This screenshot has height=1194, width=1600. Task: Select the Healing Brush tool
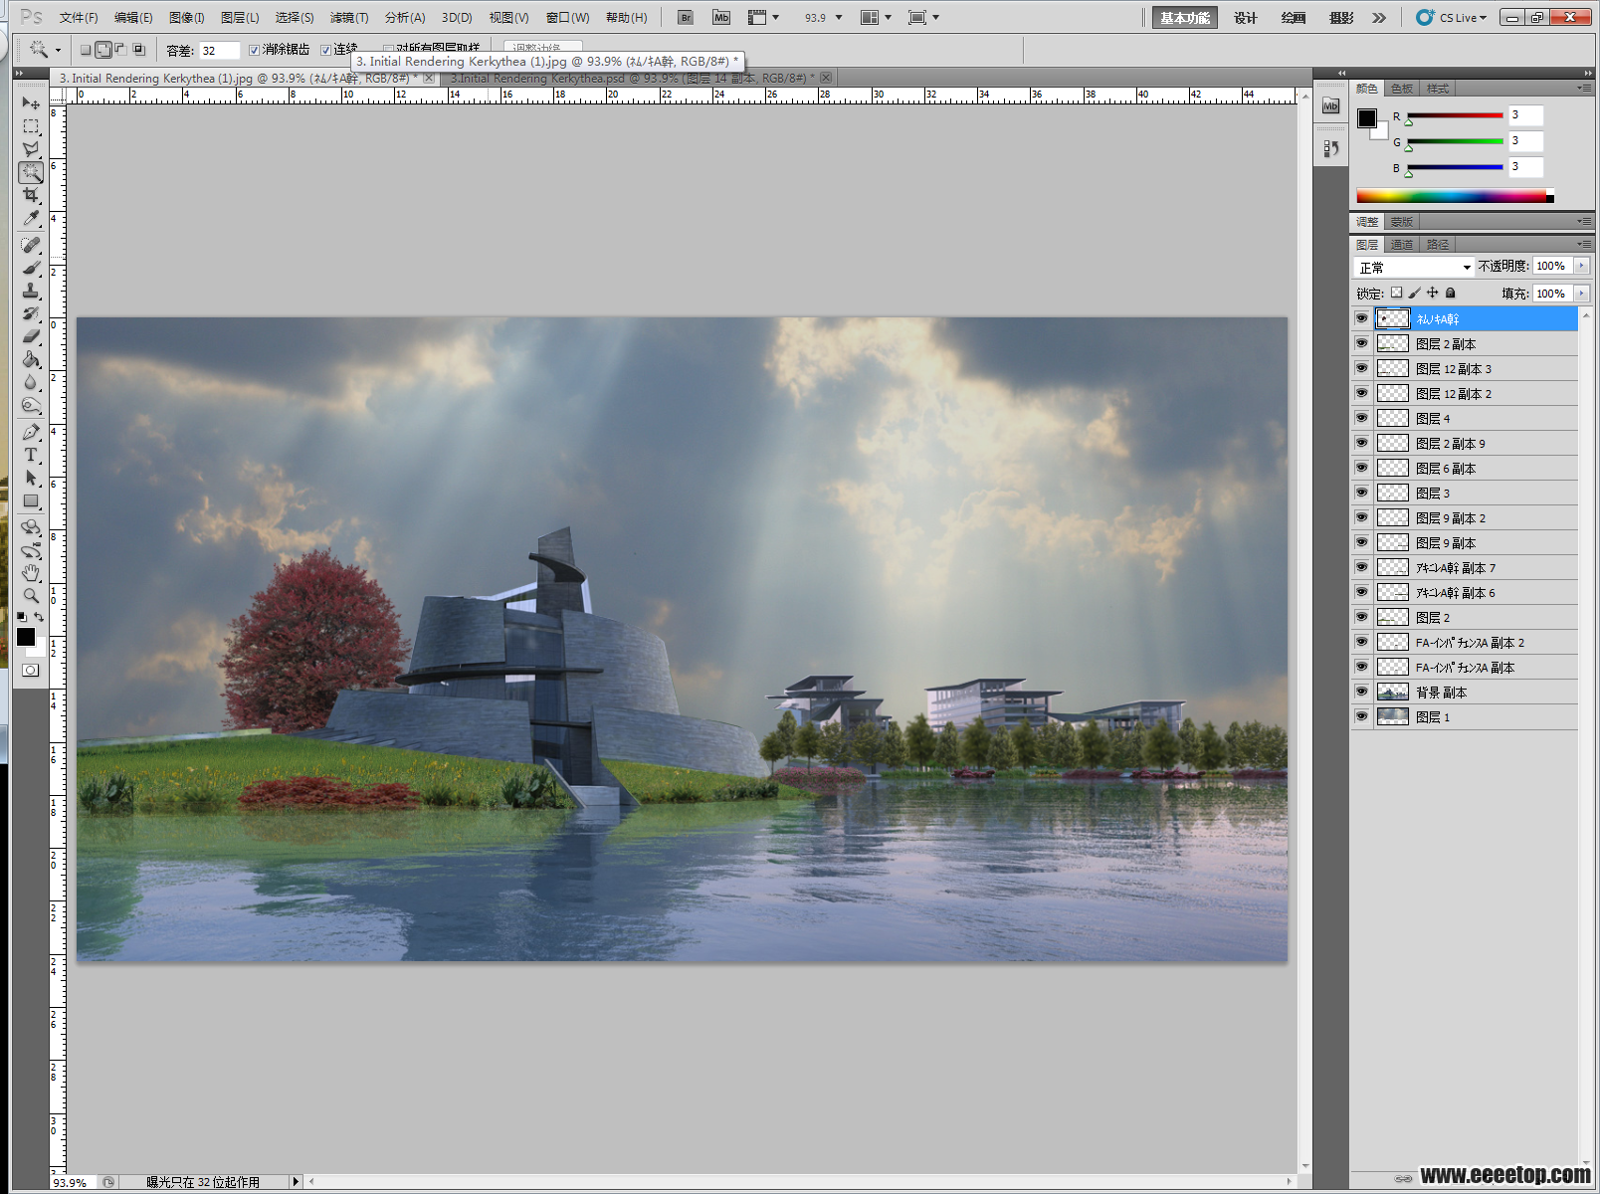click(31, 245)
